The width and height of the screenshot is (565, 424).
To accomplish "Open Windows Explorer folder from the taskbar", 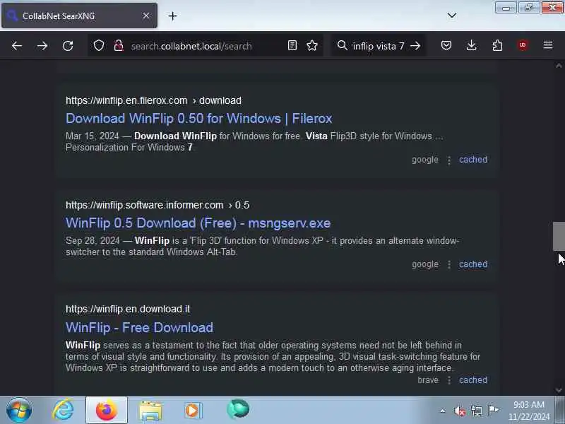I will (150, 411).
